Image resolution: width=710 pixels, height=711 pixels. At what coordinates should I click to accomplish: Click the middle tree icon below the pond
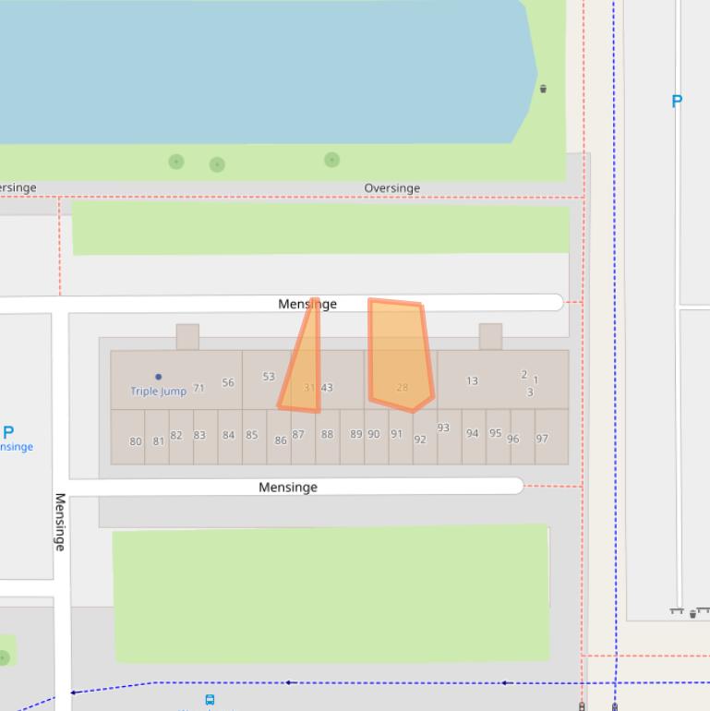(x=217, y=164)
